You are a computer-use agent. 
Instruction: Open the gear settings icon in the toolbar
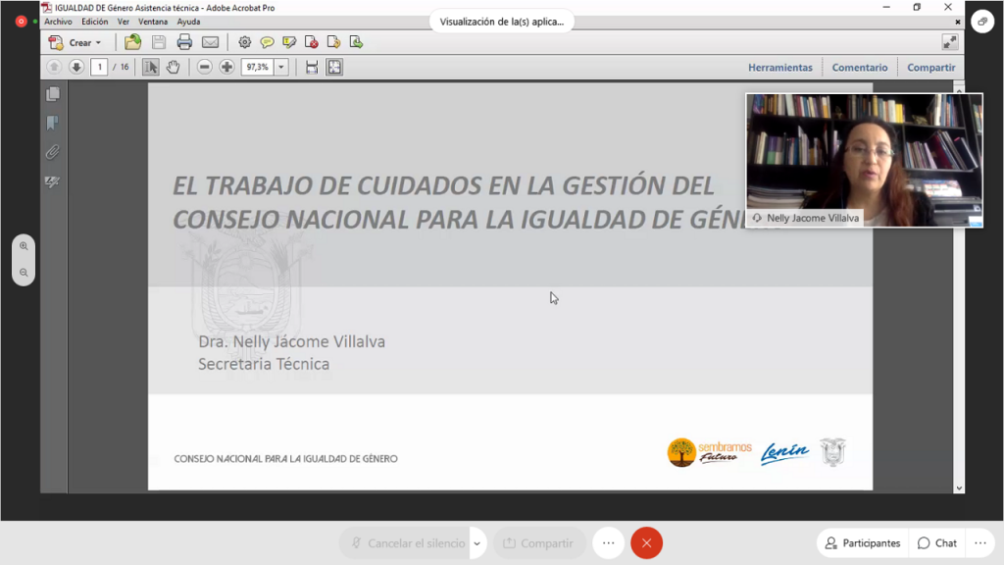click(244, 42)
